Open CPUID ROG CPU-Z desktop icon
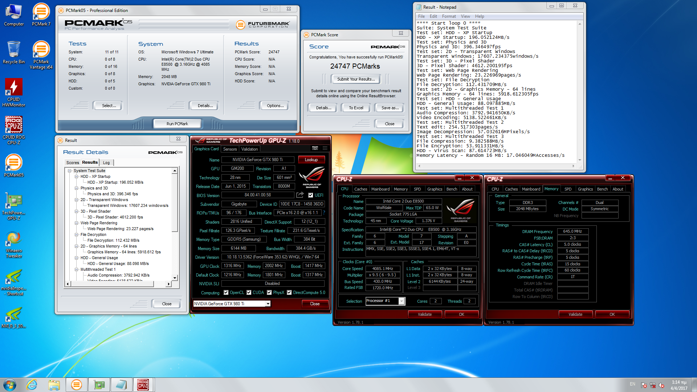 tap(14, 130)
